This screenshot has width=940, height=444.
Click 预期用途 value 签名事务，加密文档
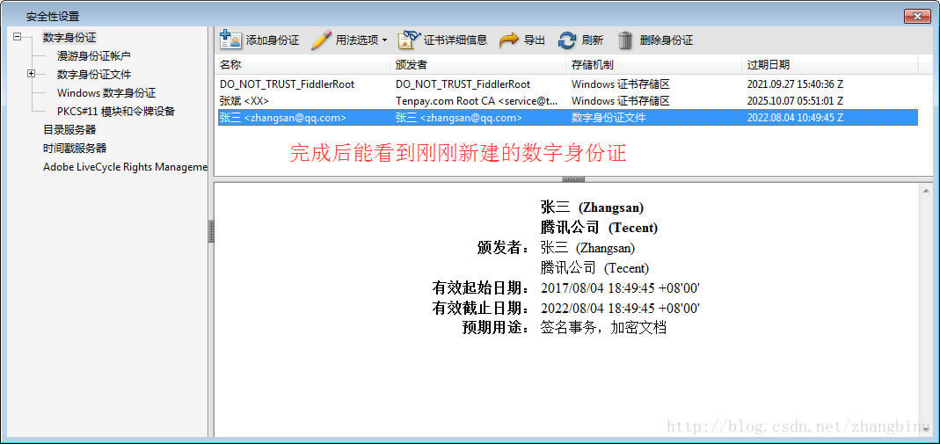604,328
